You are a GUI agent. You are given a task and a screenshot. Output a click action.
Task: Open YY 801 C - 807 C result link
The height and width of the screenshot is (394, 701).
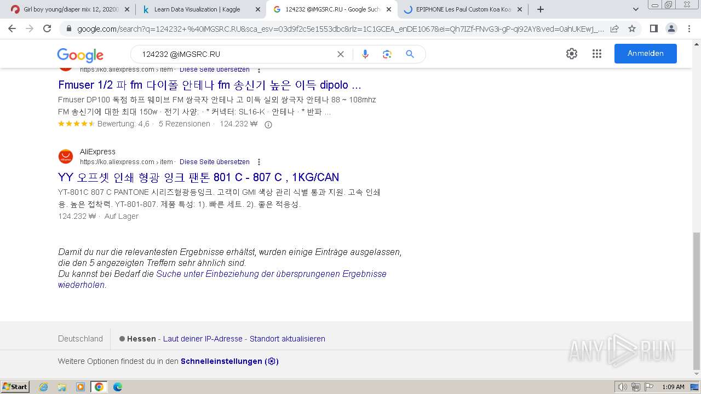(199, 177)
